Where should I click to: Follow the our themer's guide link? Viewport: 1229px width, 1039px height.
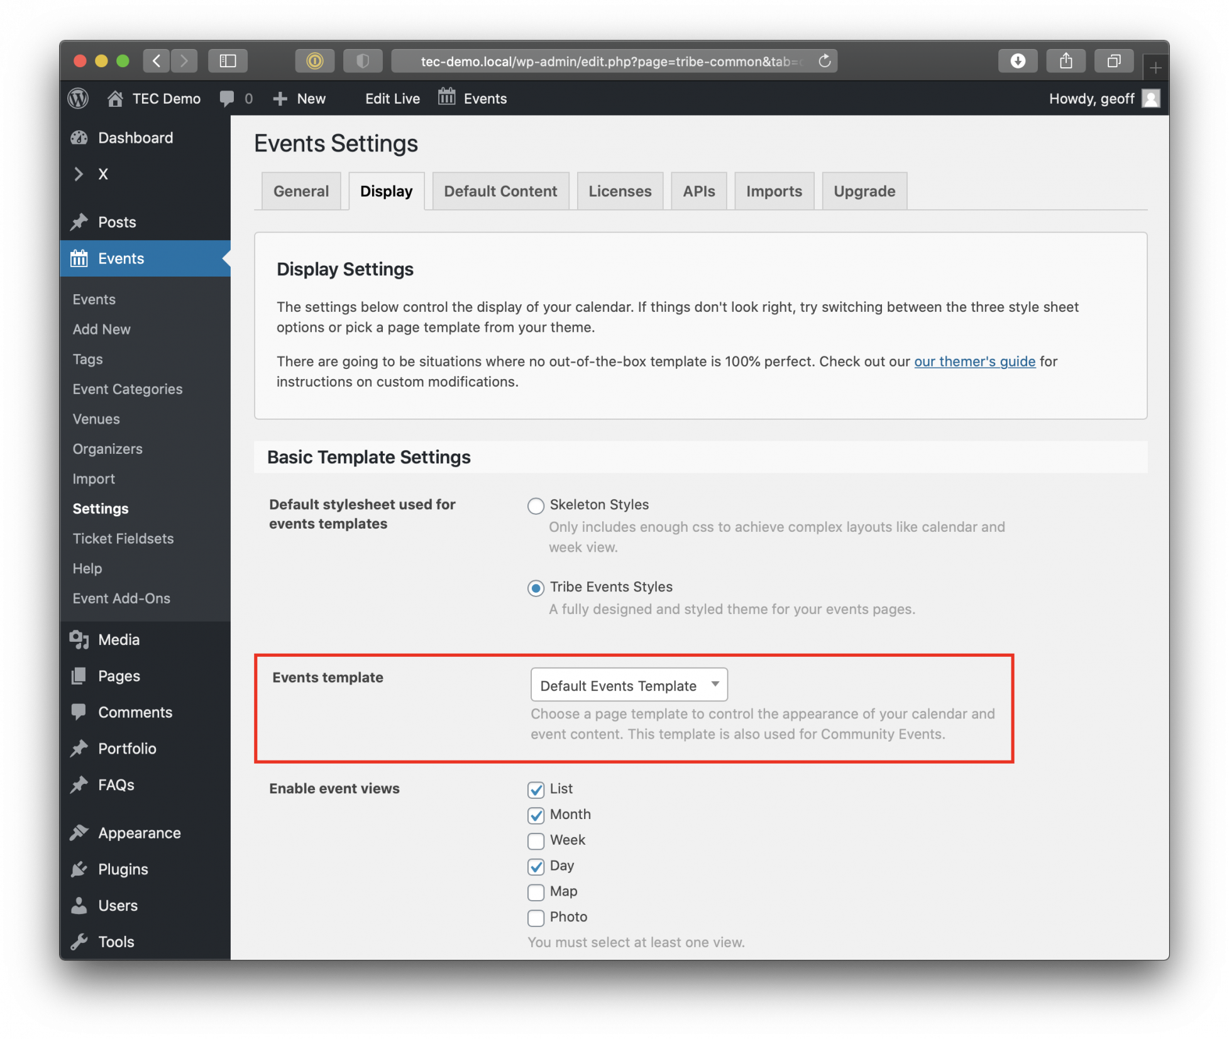(974, 361)
